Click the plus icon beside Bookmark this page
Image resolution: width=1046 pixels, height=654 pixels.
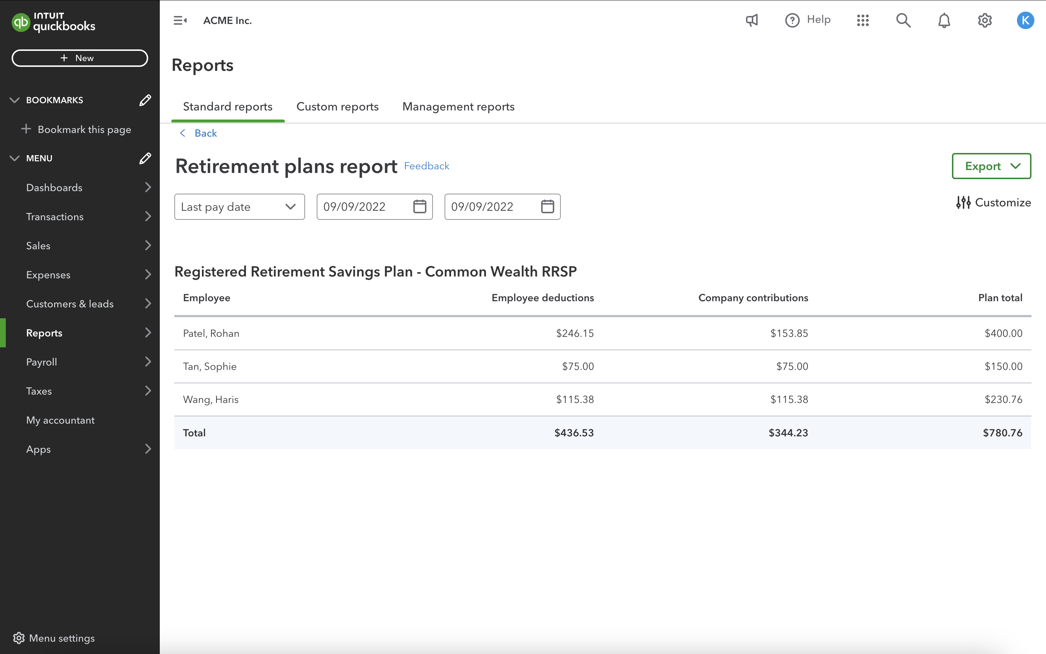[x=26, y=129]
